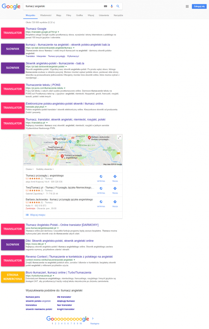Open 'Słownik angielsko-polski - tłumaczenie - bab.la' result

(55, 63)
